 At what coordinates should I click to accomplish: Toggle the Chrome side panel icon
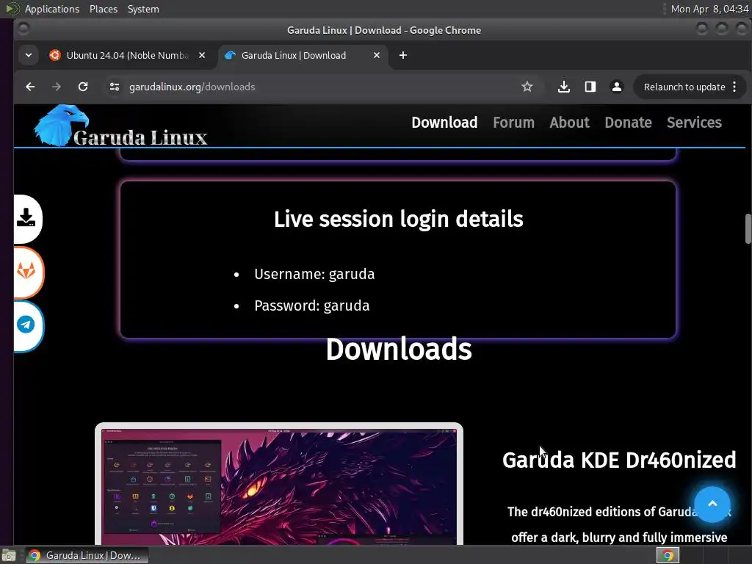tap(590, 87)
